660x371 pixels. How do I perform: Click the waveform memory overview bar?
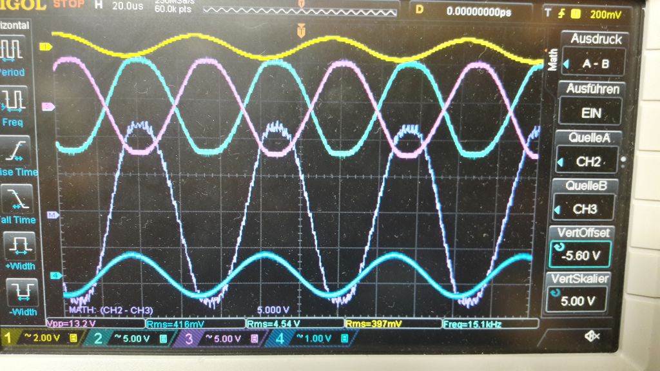[300, 12]
